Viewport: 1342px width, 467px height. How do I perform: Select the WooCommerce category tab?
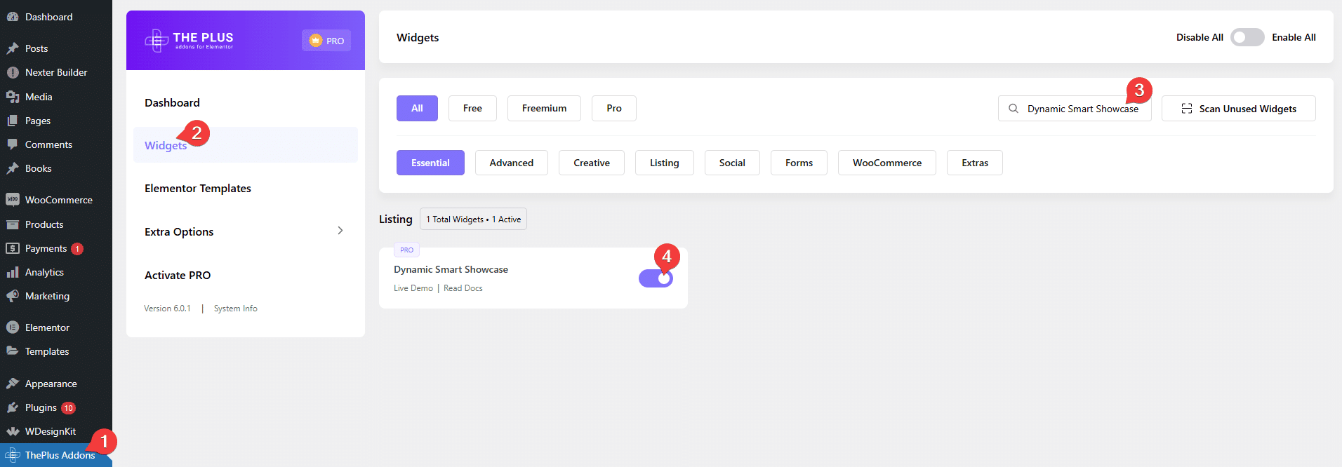886,163
